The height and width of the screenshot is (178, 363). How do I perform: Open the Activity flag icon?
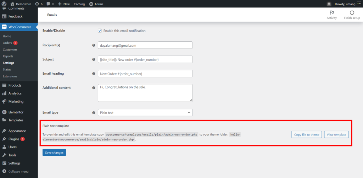[x=331, y=13]
